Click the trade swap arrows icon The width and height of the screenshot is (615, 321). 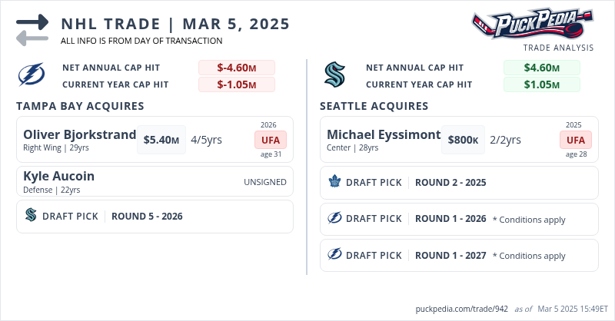32,29
